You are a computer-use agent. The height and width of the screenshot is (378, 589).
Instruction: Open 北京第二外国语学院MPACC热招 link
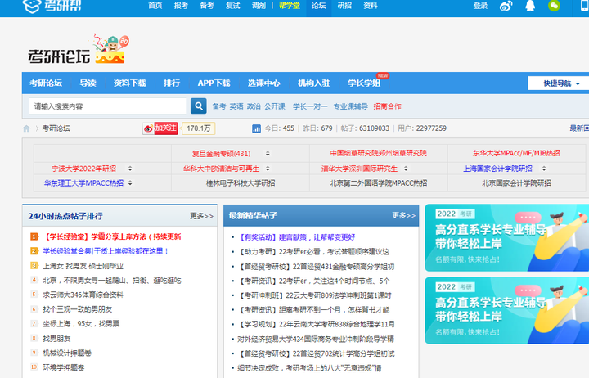[x=378, y=183]
